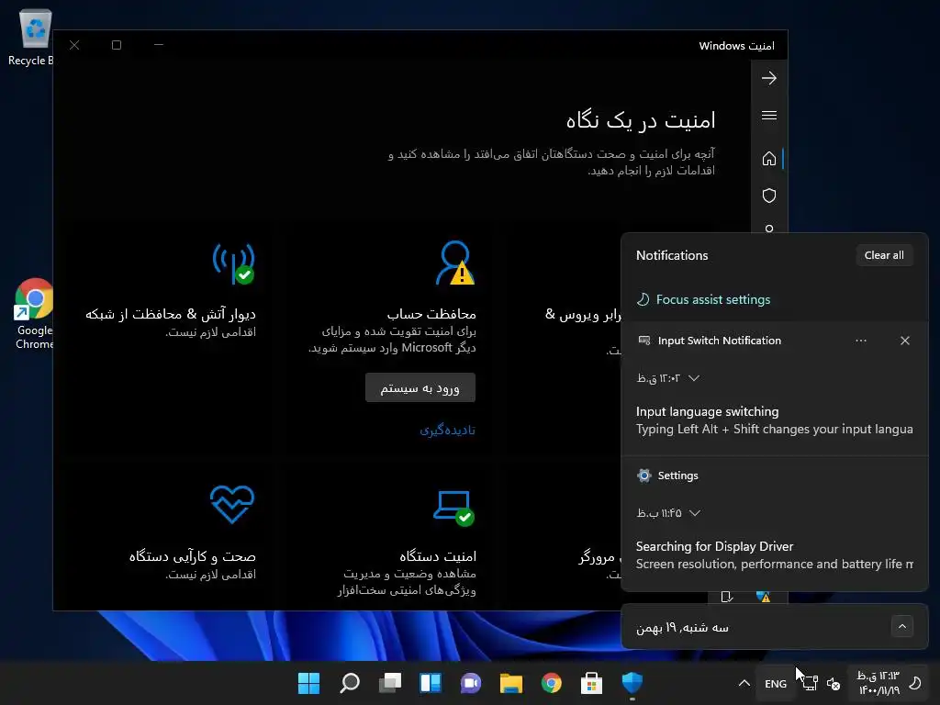Open the hamburger menu in Windows Security
This screenshot has width=940, height=705.
tap(768, 115)
